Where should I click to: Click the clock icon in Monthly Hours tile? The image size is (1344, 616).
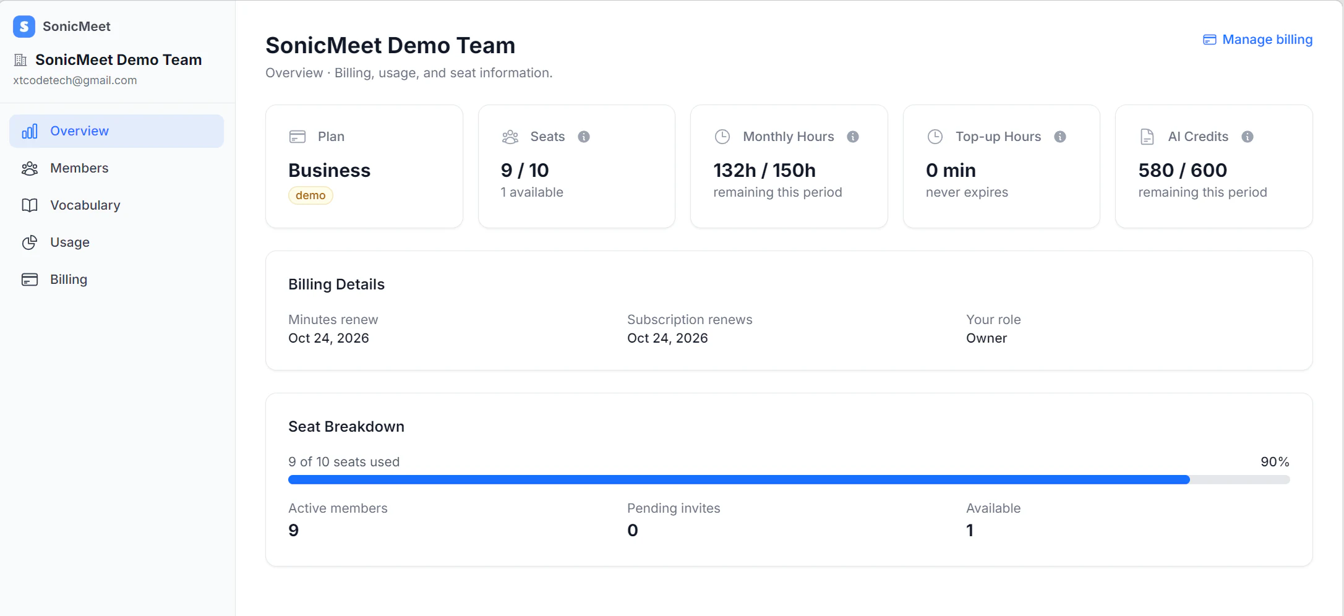tap(722, 137)
